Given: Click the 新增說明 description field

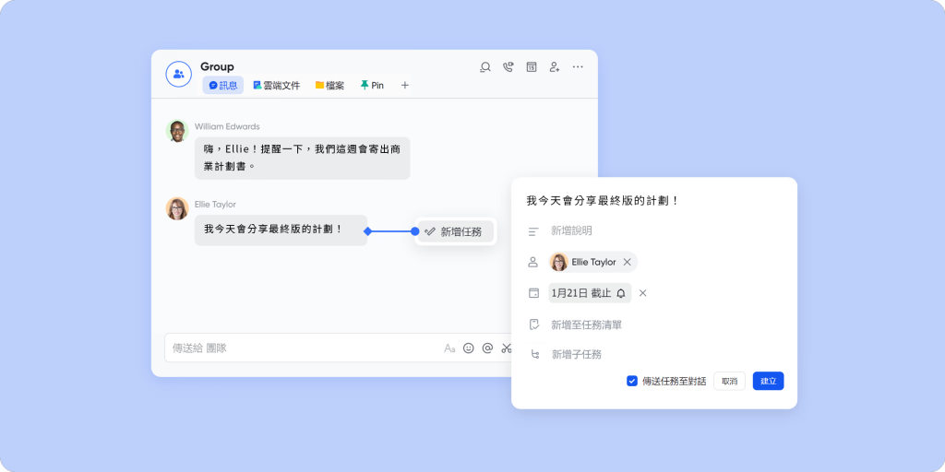Looking at the screenshot, I should (x=571, y=230).
